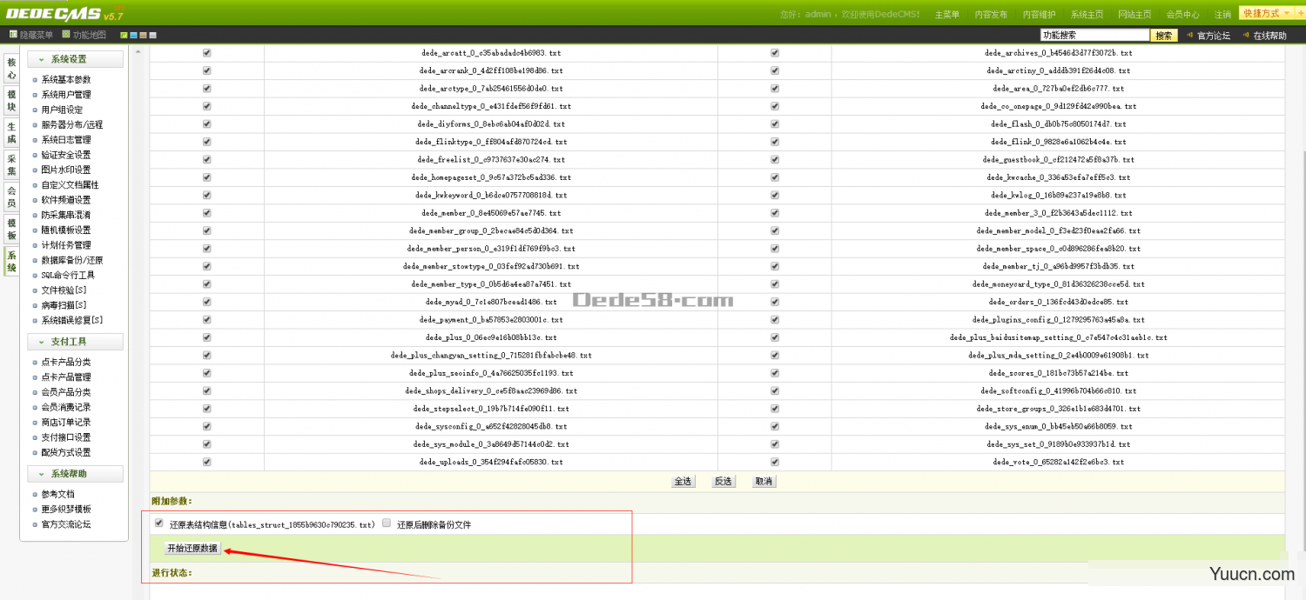
Task: Open the 系统主页 top menu item
Action: point(1087,14)
